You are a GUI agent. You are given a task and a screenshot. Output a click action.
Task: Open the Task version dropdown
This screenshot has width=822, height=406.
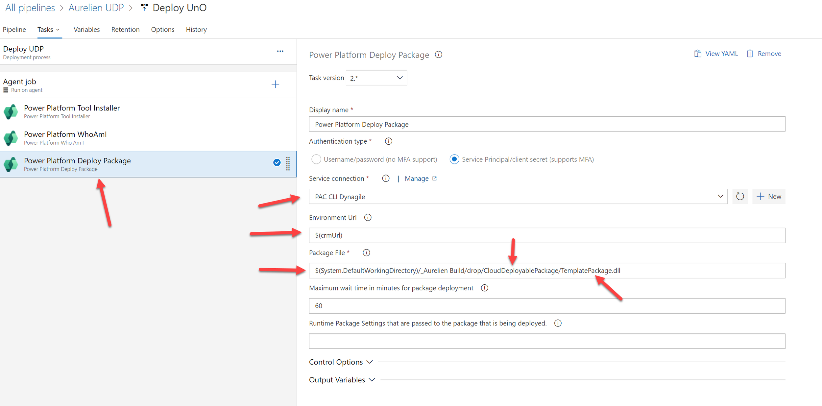(x=376, y=78)
